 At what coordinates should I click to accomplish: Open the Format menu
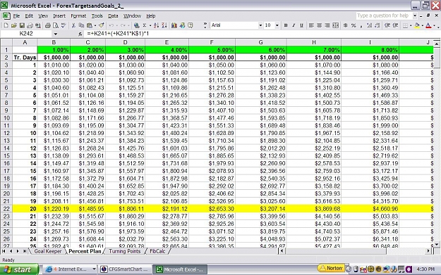[x=78, y=16]
